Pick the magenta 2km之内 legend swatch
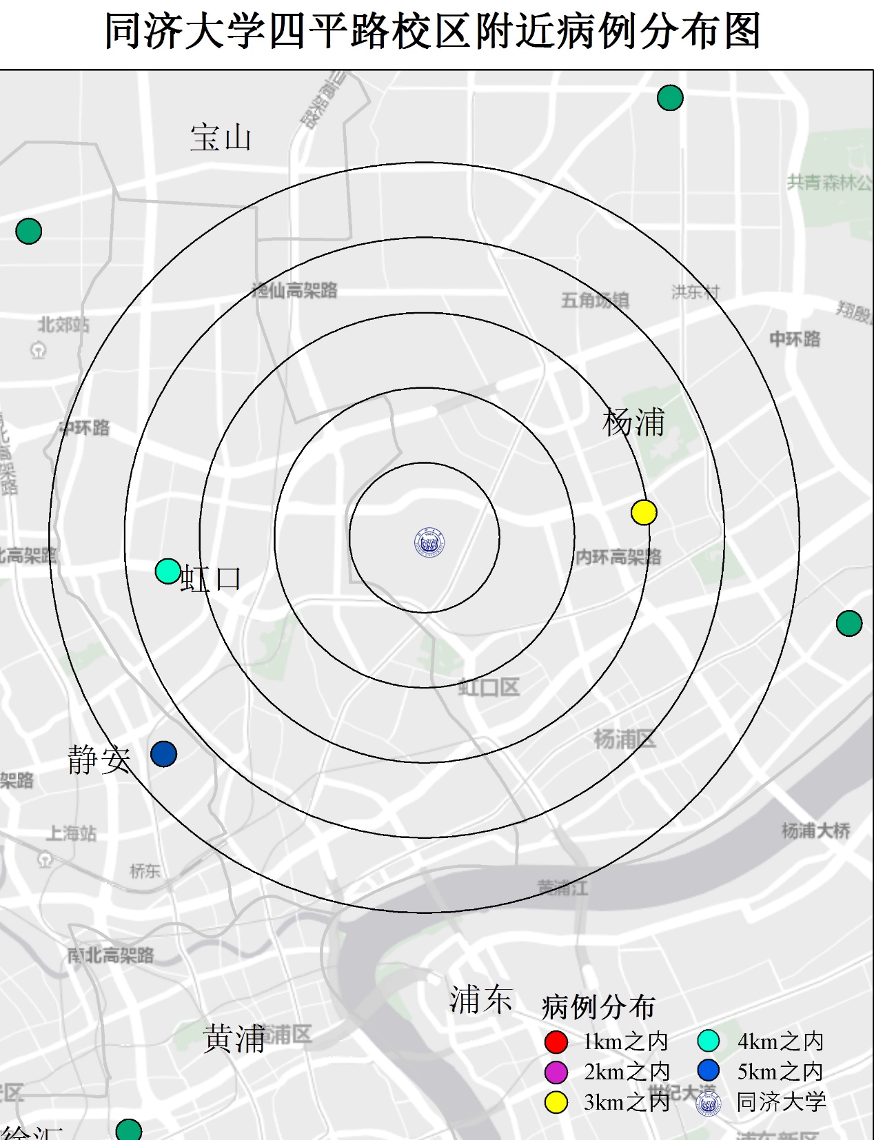The height and width of the screenshot is (1140, 874). point(556,1072)
